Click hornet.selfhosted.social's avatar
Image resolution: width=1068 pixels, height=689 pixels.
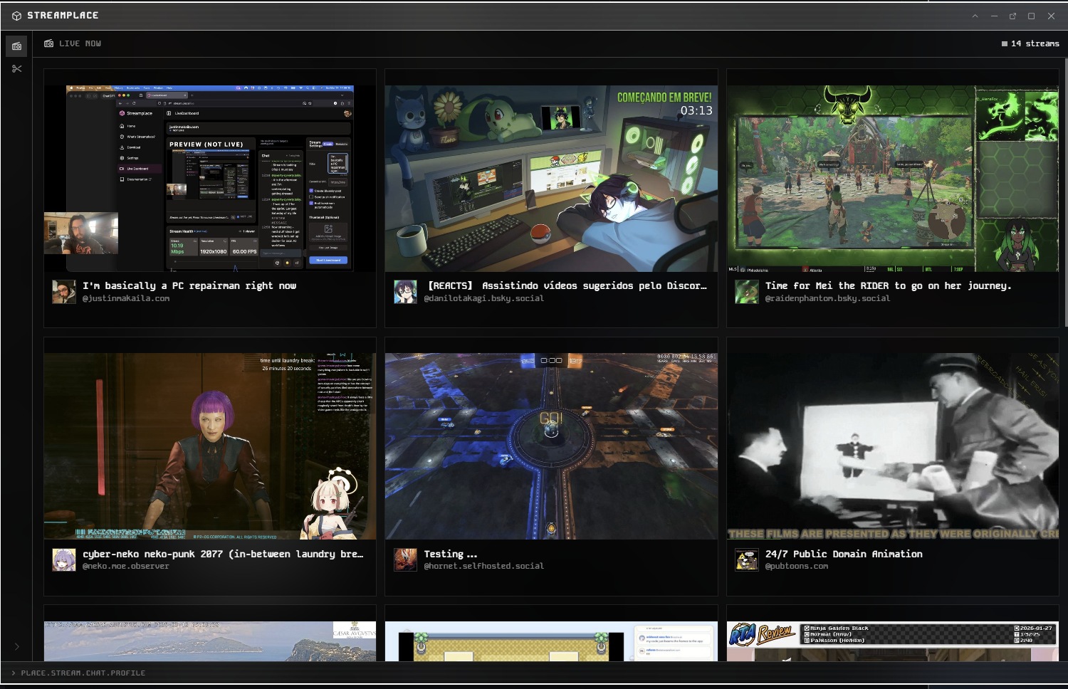[x=405, y=559]
